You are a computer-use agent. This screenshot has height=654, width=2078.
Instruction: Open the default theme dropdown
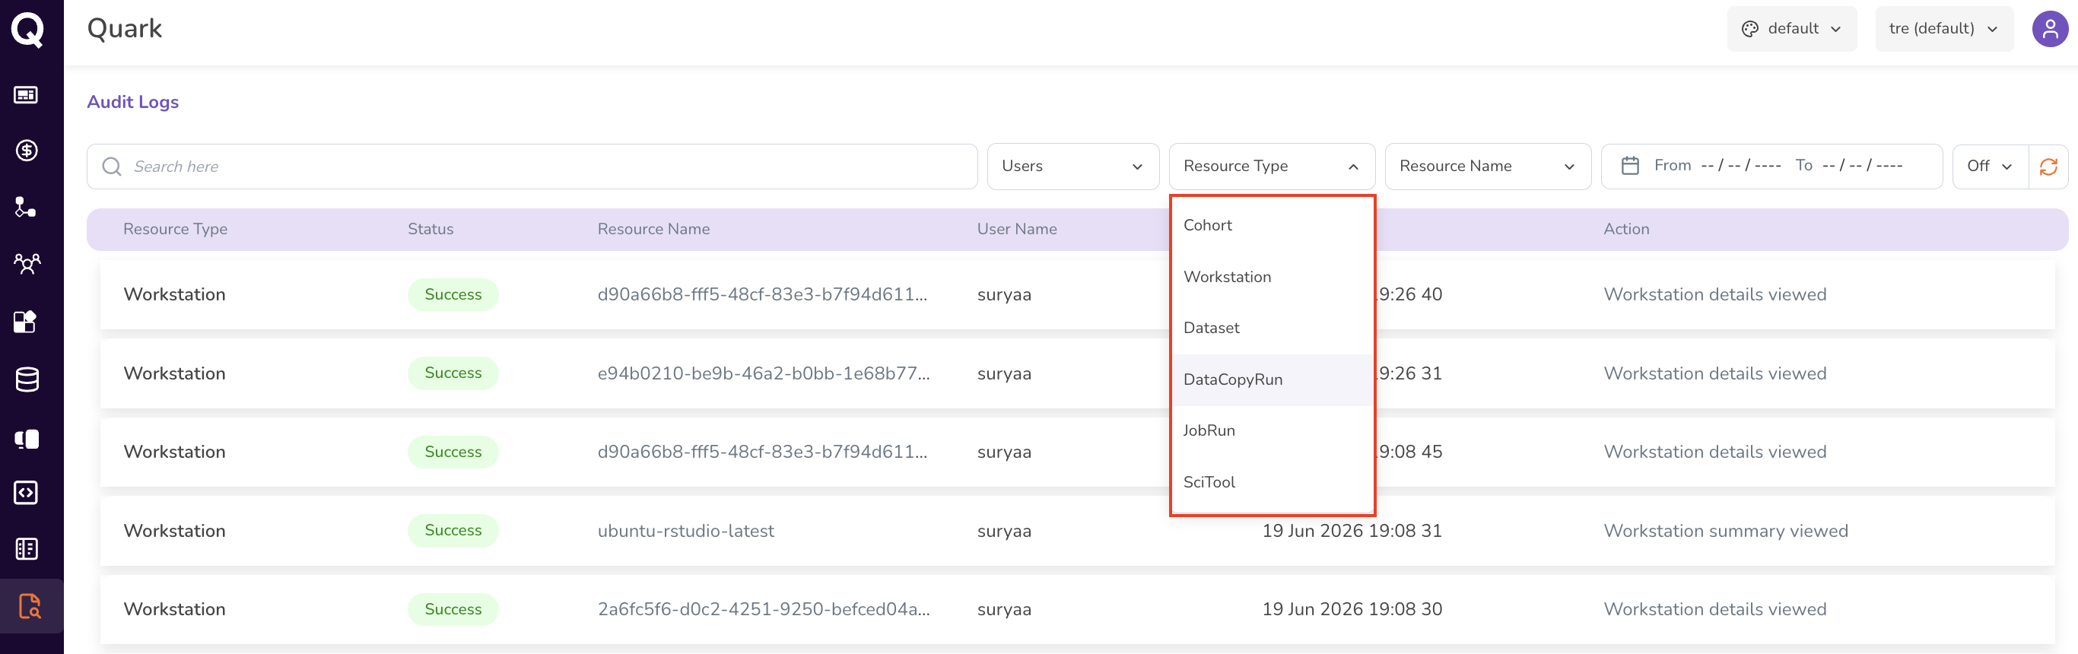[1792, 29]
